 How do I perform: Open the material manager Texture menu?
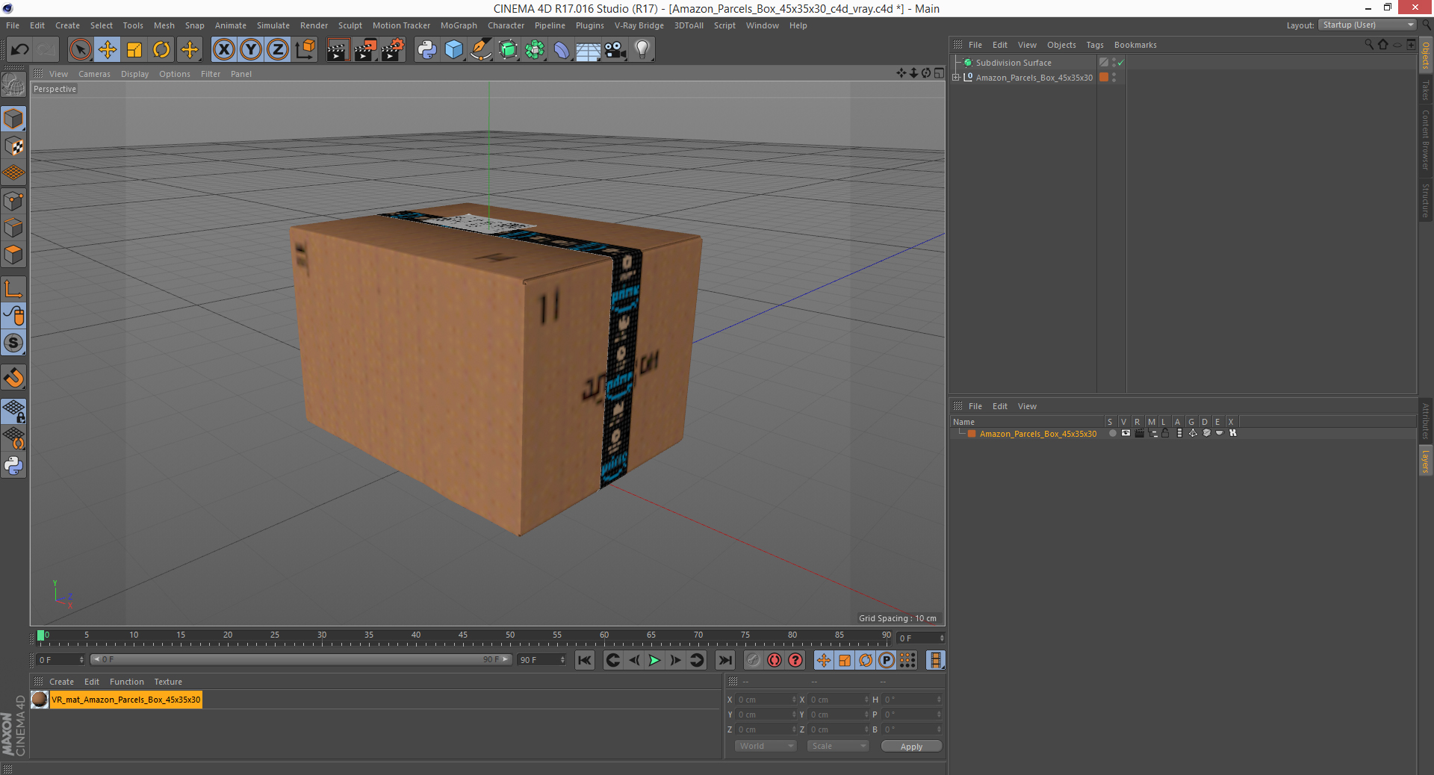pos(168,682)
